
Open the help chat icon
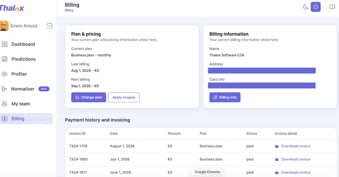[332, 7]
